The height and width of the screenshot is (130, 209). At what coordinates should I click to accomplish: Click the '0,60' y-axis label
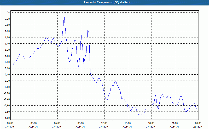[7, 68]
